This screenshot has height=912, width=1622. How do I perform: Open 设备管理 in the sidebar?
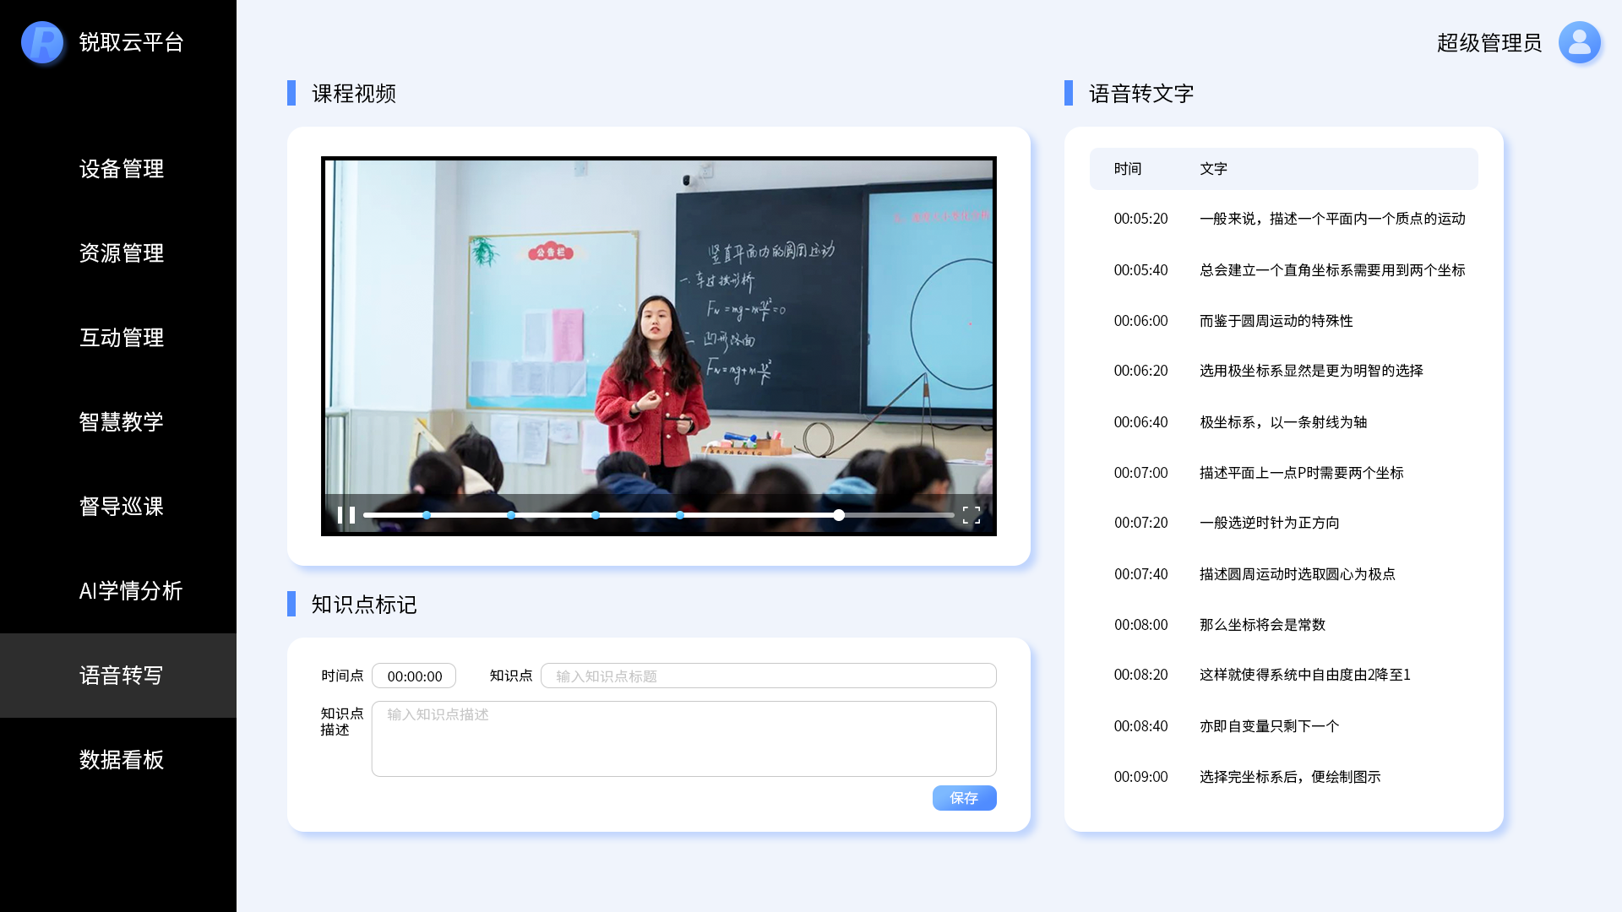click(x=121, y=169)
